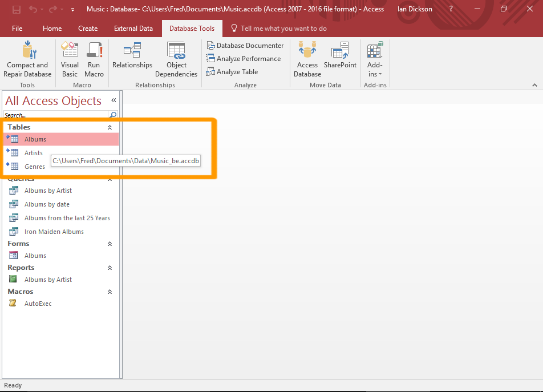
Task: Select the Albums linked table
Action: pos(61,139)
